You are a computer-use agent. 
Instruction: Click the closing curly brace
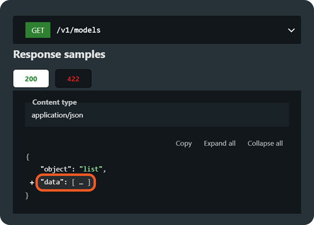tap(27, 196)
